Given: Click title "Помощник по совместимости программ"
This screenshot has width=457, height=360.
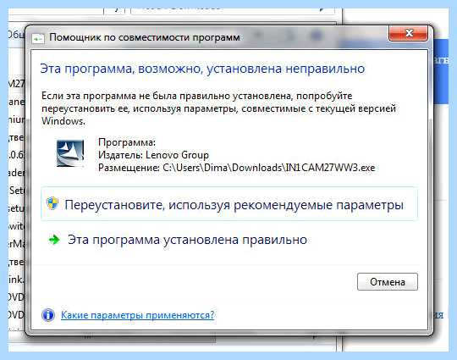Looking at the screenshot, I should (145, 37).
